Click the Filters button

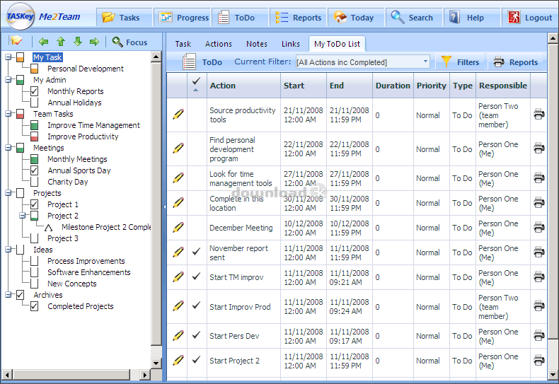click(x=460, y=62)
